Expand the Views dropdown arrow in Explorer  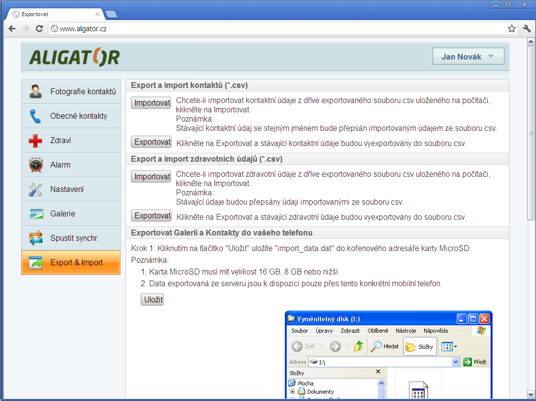point(455,346)
